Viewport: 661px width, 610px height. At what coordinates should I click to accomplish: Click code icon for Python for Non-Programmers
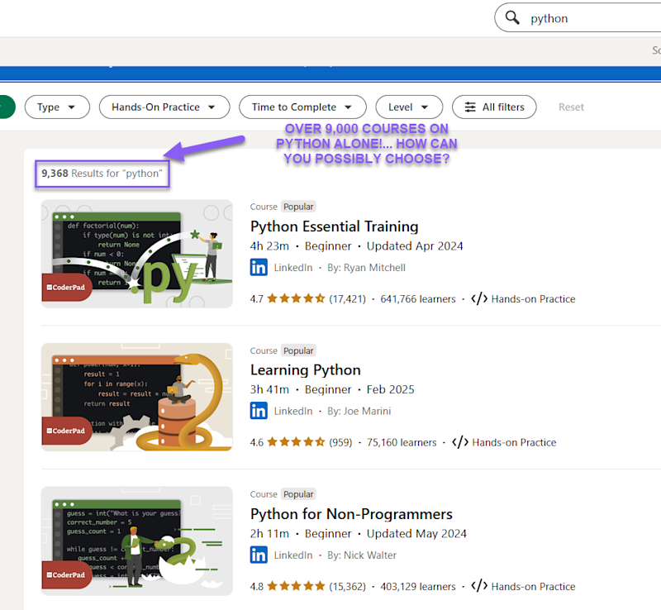479,586
